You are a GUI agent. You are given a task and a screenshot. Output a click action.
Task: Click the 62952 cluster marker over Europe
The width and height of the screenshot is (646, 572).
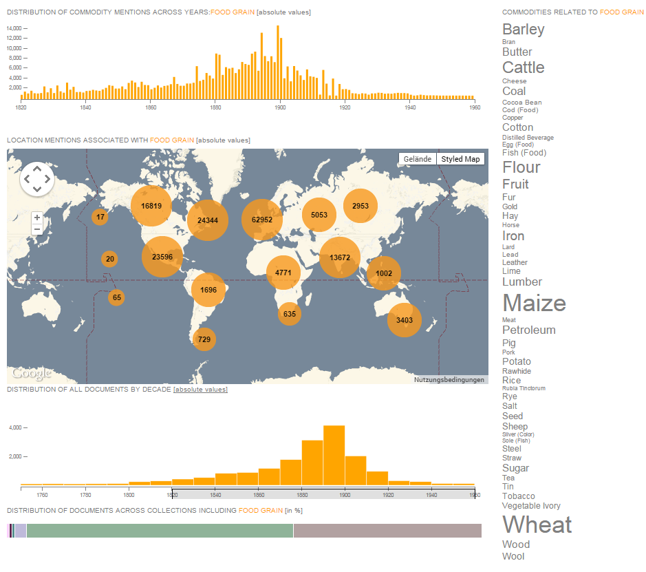click(x=262, y=220)
